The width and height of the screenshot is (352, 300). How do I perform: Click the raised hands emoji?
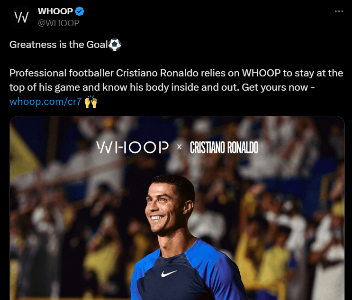click(x=90, y=102)
